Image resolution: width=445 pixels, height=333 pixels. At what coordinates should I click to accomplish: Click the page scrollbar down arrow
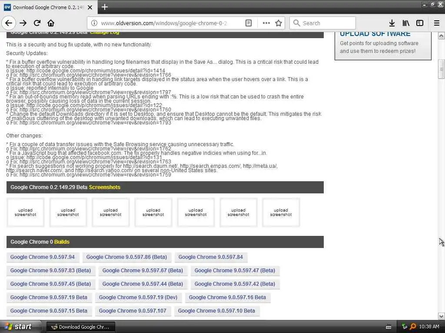tap(442, 316)
